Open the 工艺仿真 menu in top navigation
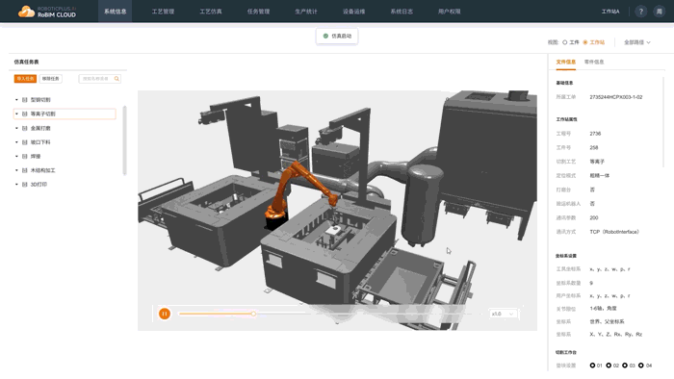Screen dimensions: 674x379 click(211, 12)
